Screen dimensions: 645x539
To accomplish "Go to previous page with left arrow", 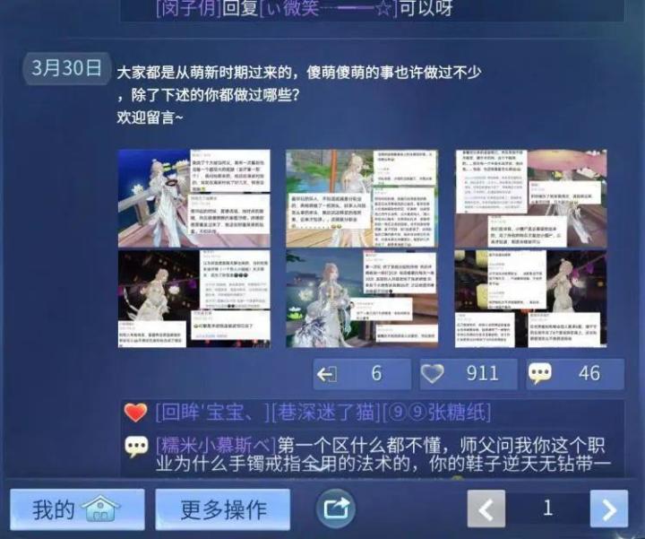I will coord(486,509).
